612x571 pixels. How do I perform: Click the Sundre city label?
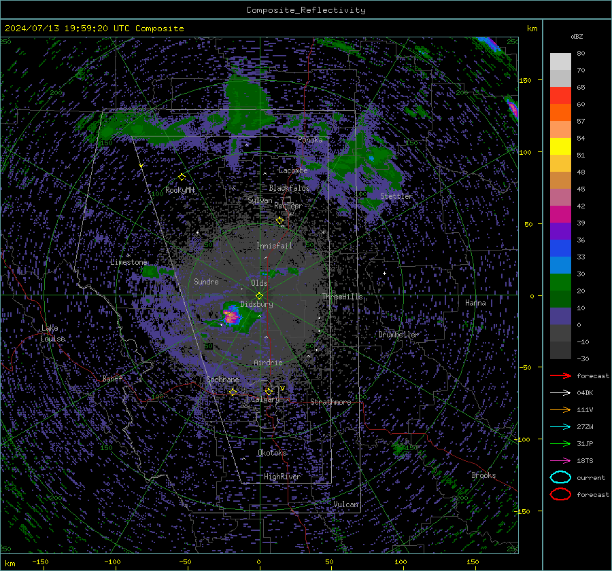point(206,281)
